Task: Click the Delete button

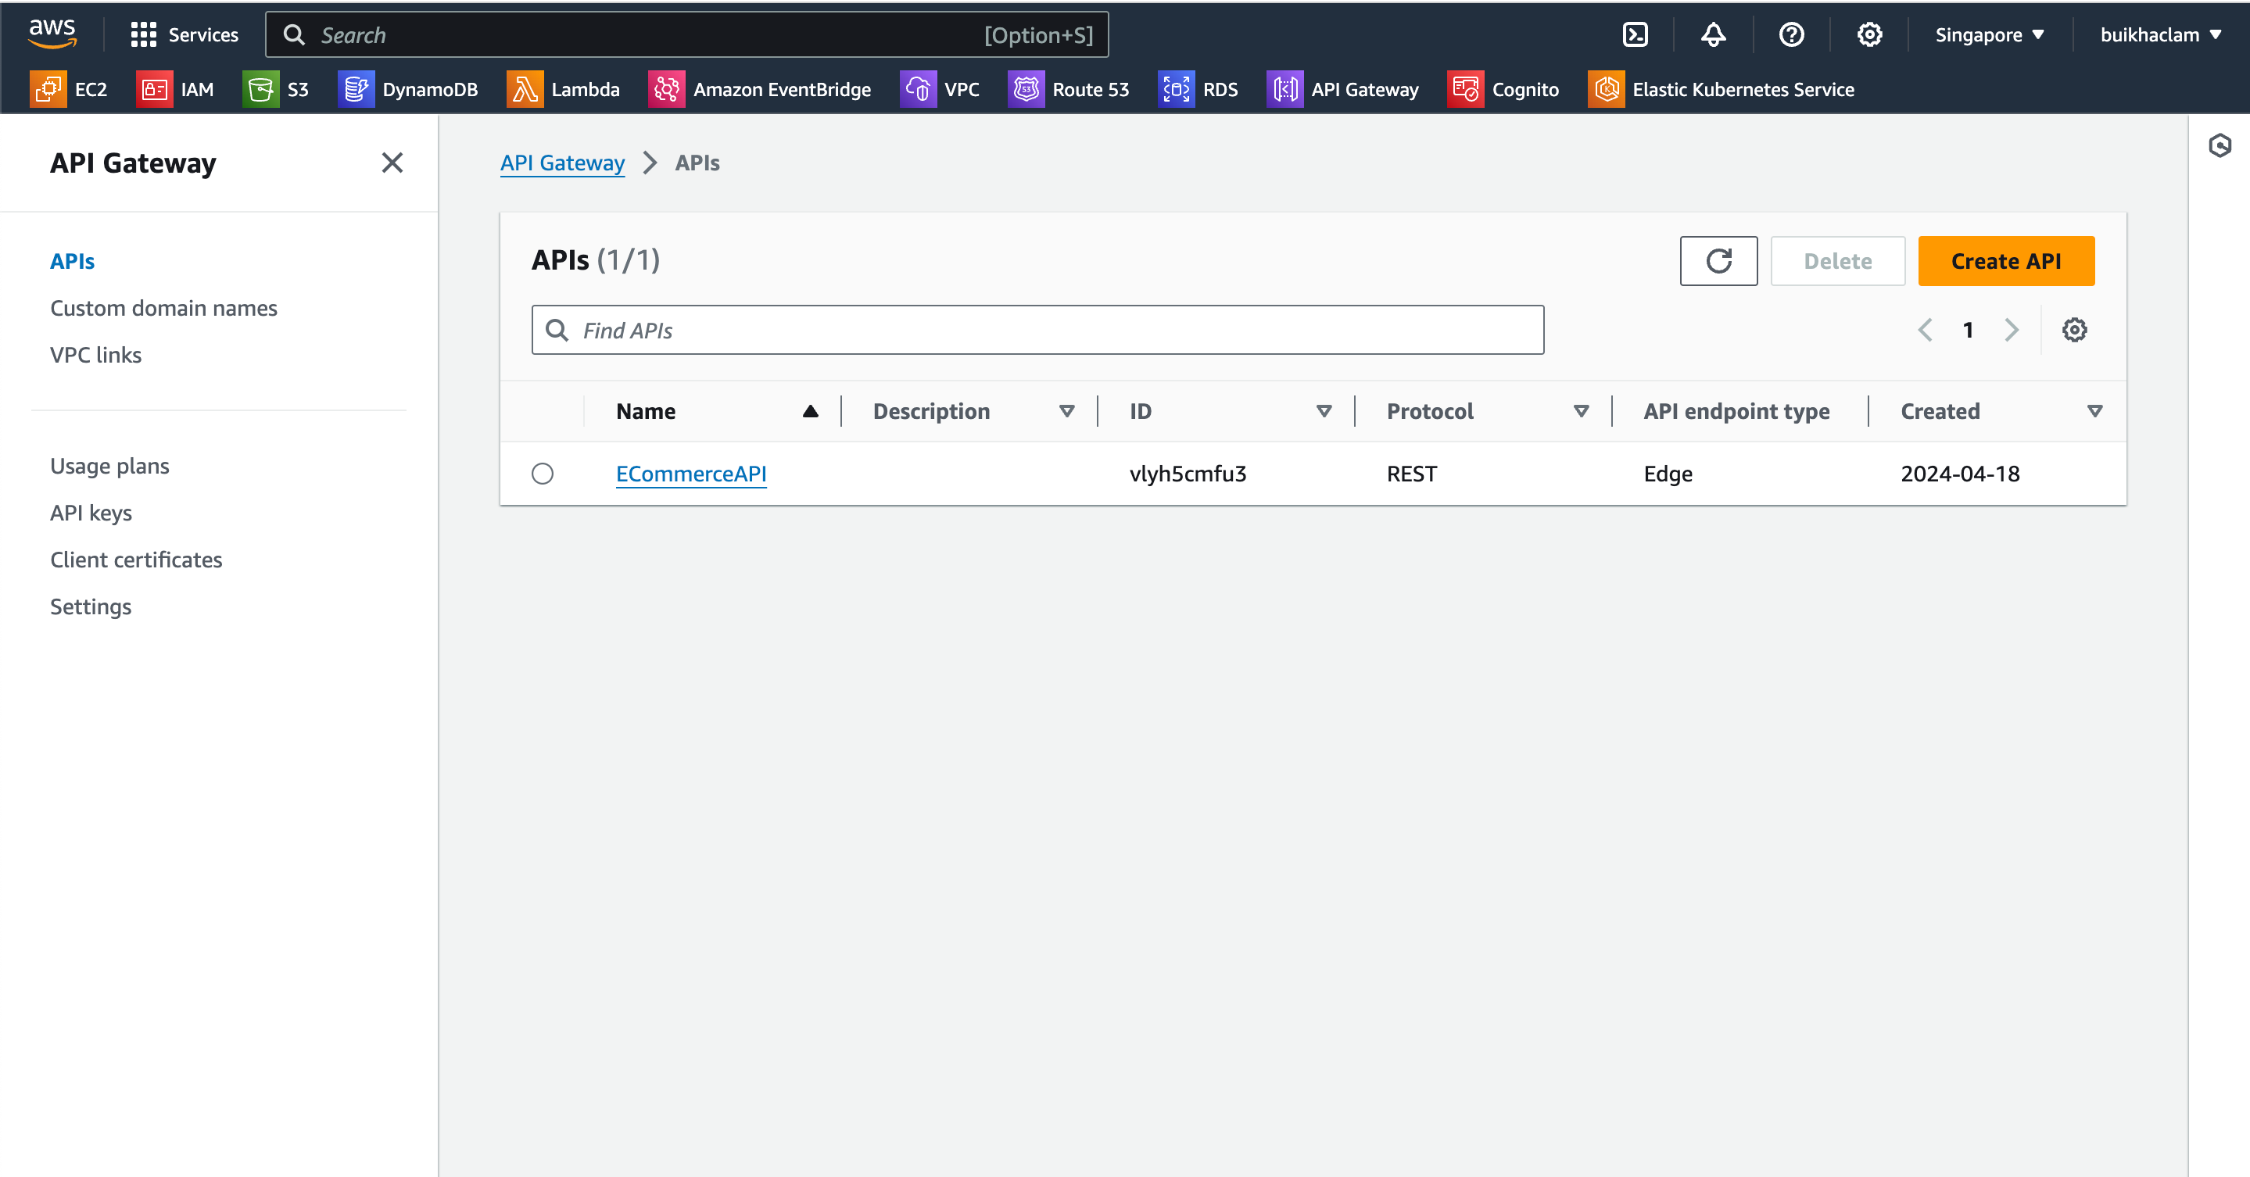Action: coord(1838,261)
